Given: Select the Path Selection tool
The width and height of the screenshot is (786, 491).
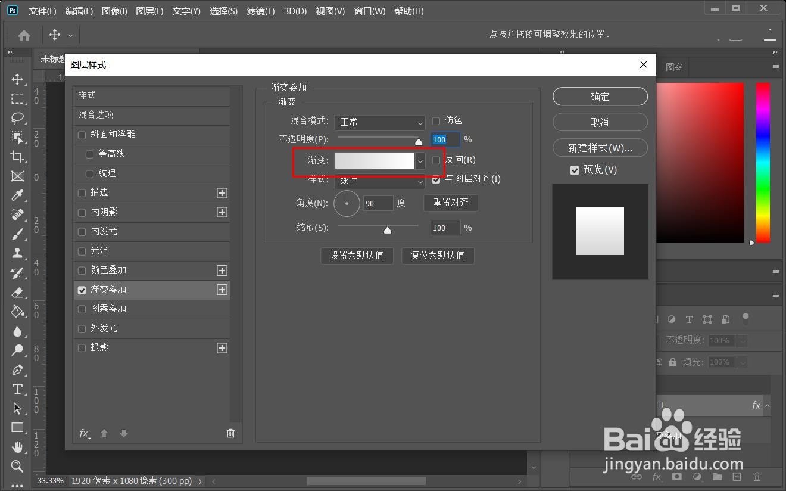Looking at the screenshot, I should [17, 409].
